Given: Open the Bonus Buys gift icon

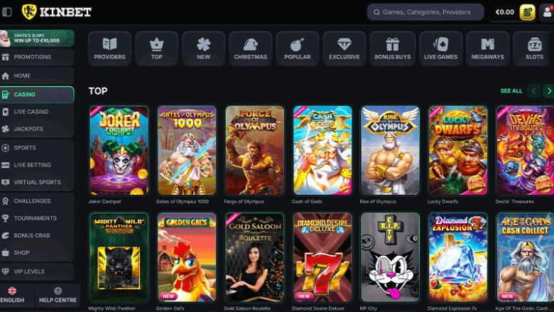Looking at the screenshot, I should tap(392, 48).
